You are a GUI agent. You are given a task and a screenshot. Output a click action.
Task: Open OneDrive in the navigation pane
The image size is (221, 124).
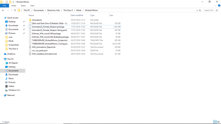coord(11,54)
